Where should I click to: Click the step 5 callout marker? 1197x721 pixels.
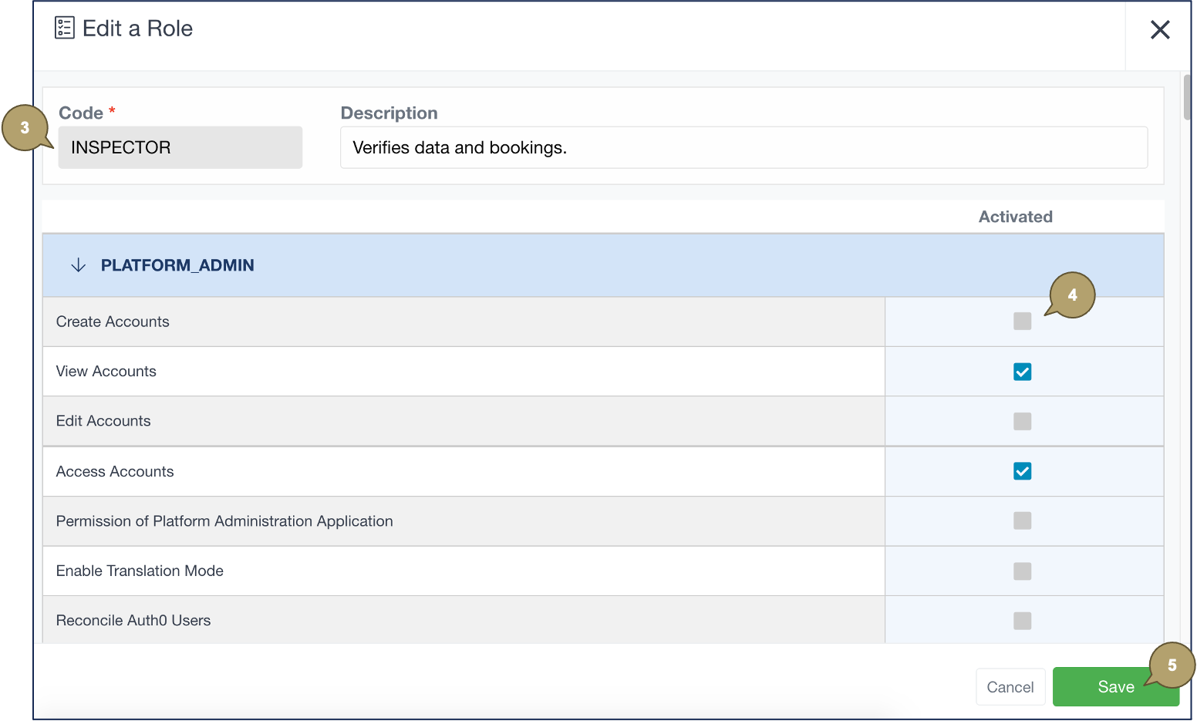click(x=1172, y=665)
